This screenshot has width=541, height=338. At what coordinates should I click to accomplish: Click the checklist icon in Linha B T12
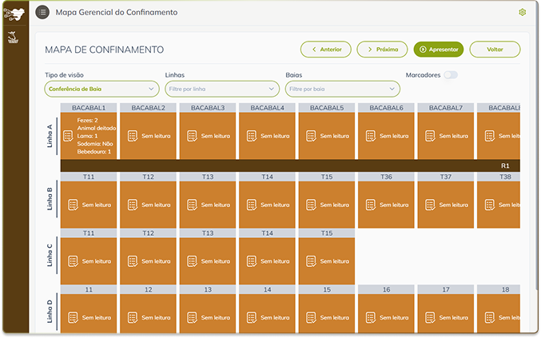[133, 205]
